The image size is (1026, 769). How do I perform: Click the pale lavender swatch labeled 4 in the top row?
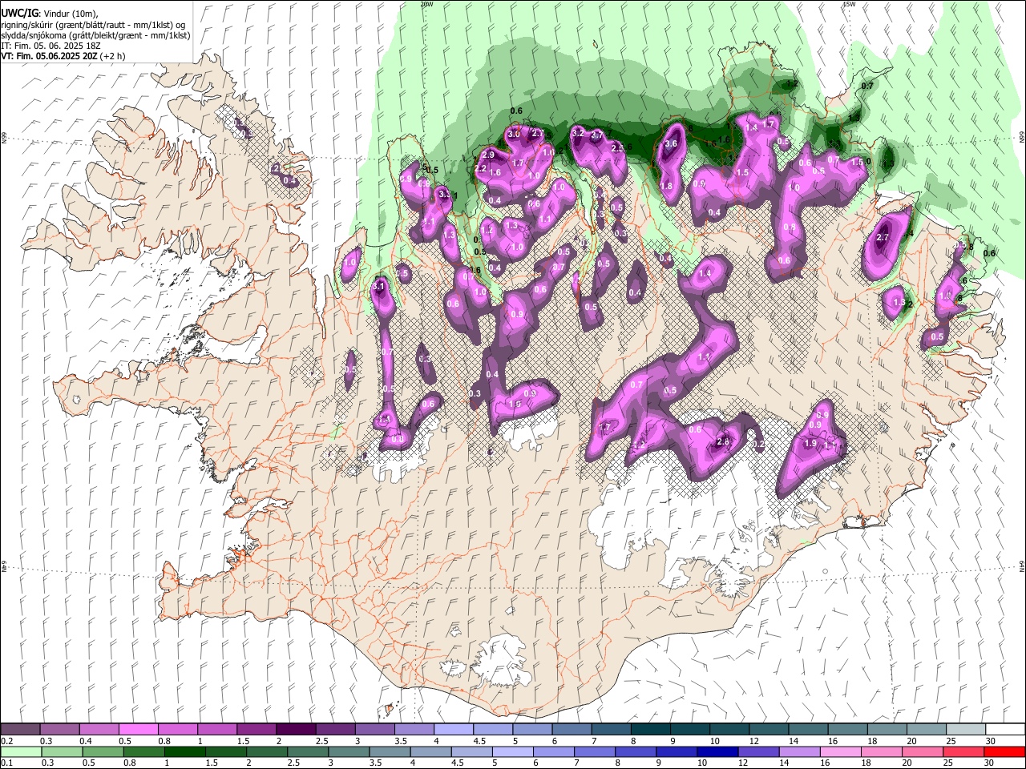tap(453, 730)
